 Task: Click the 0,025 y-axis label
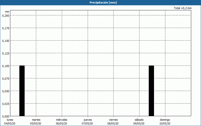click(x=6, y=104)
